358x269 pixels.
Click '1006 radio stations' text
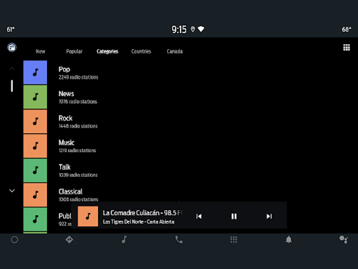click(78, 200)
